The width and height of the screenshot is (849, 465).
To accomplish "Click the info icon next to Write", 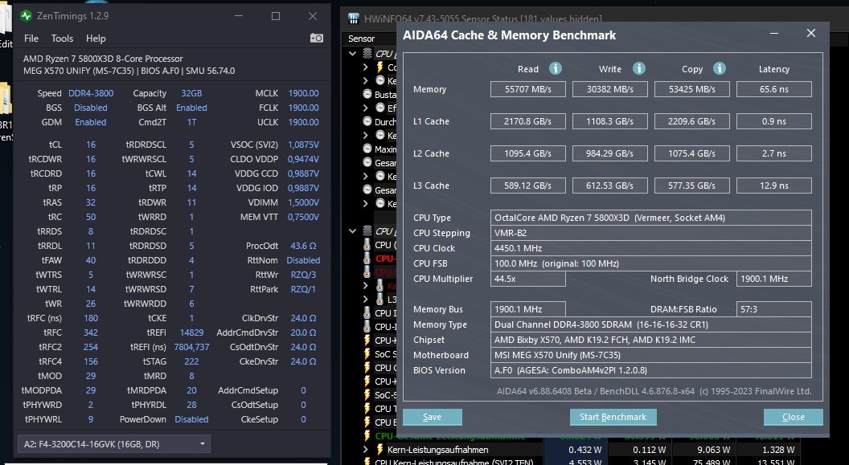I will tap(639, 68).
